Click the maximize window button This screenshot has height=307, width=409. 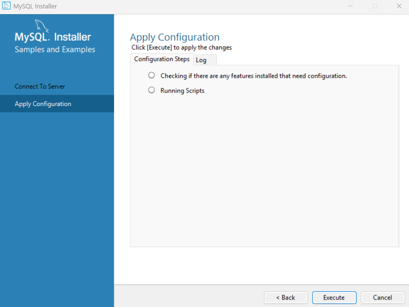(x=375, y=6)
